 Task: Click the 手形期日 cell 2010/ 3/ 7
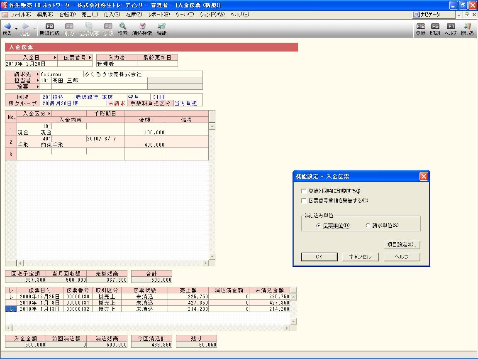(105, 139)
